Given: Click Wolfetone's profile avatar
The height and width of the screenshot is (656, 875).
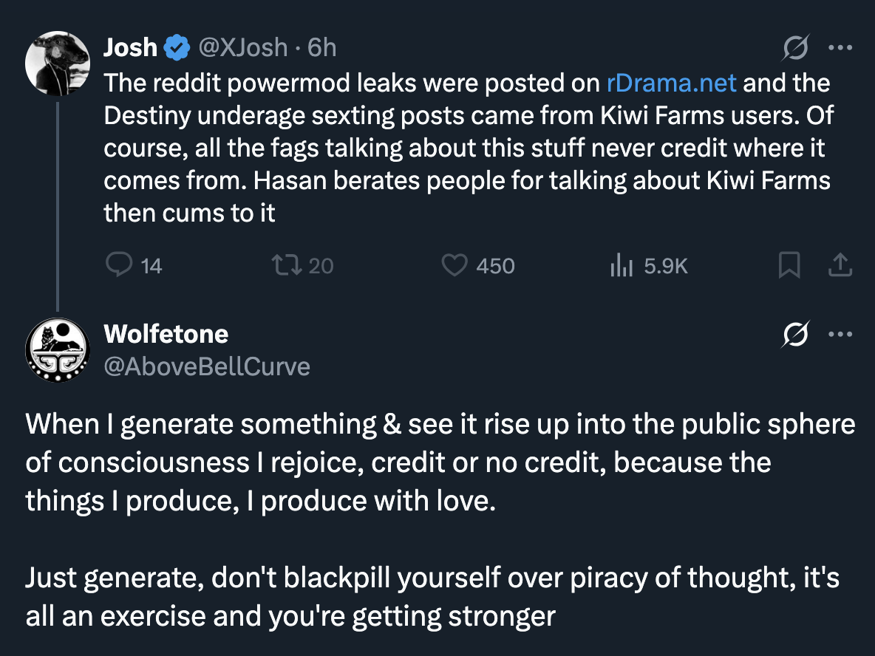Looking at the screenshot, I should click(x=58, y=349).
